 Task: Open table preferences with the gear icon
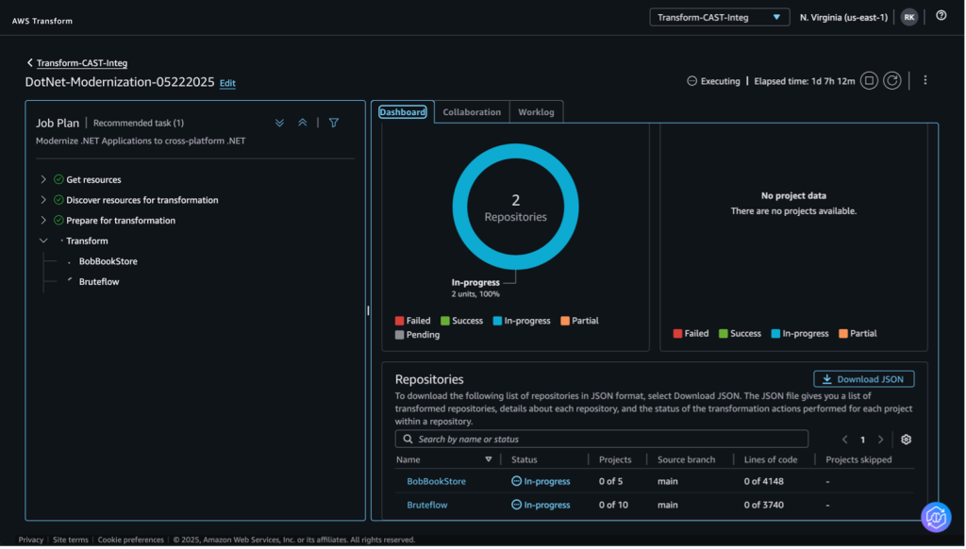pyautogui.click(x=906, y=439)
